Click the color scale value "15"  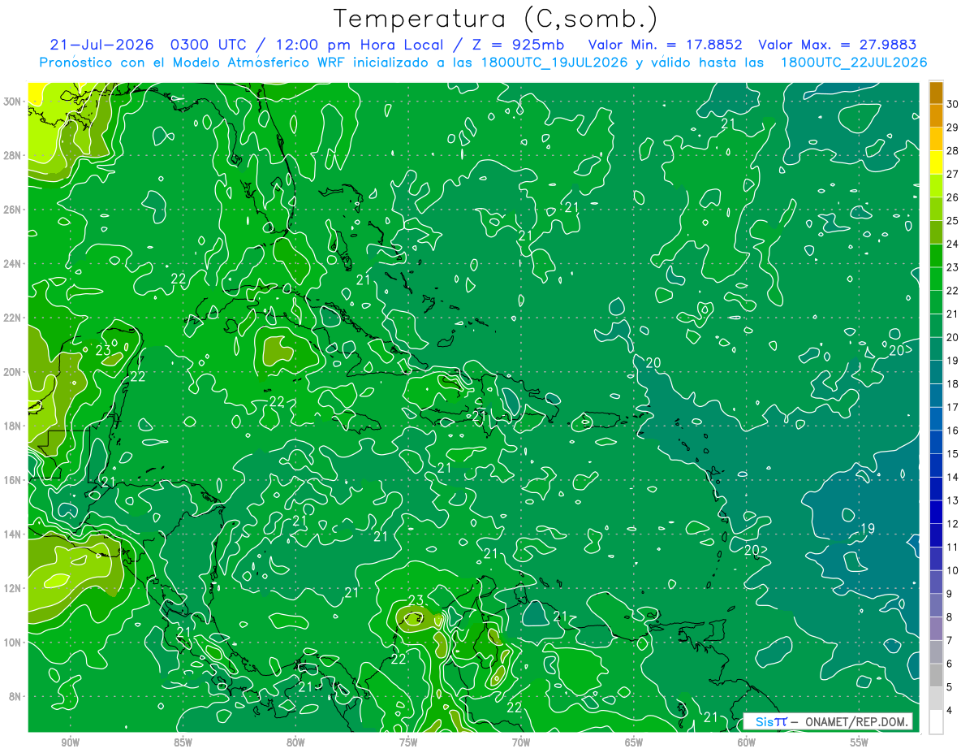tap(954, 454)
